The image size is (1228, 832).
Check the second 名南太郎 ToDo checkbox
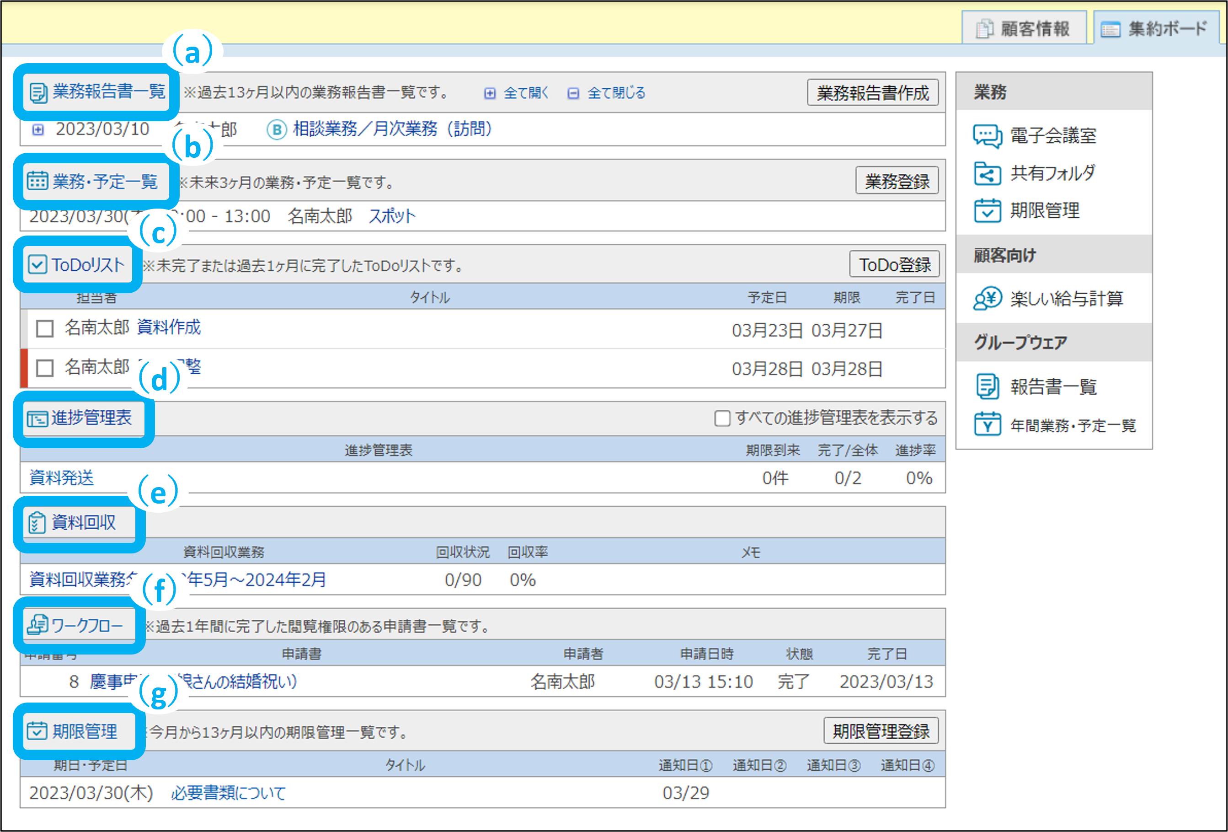(45, 367)
